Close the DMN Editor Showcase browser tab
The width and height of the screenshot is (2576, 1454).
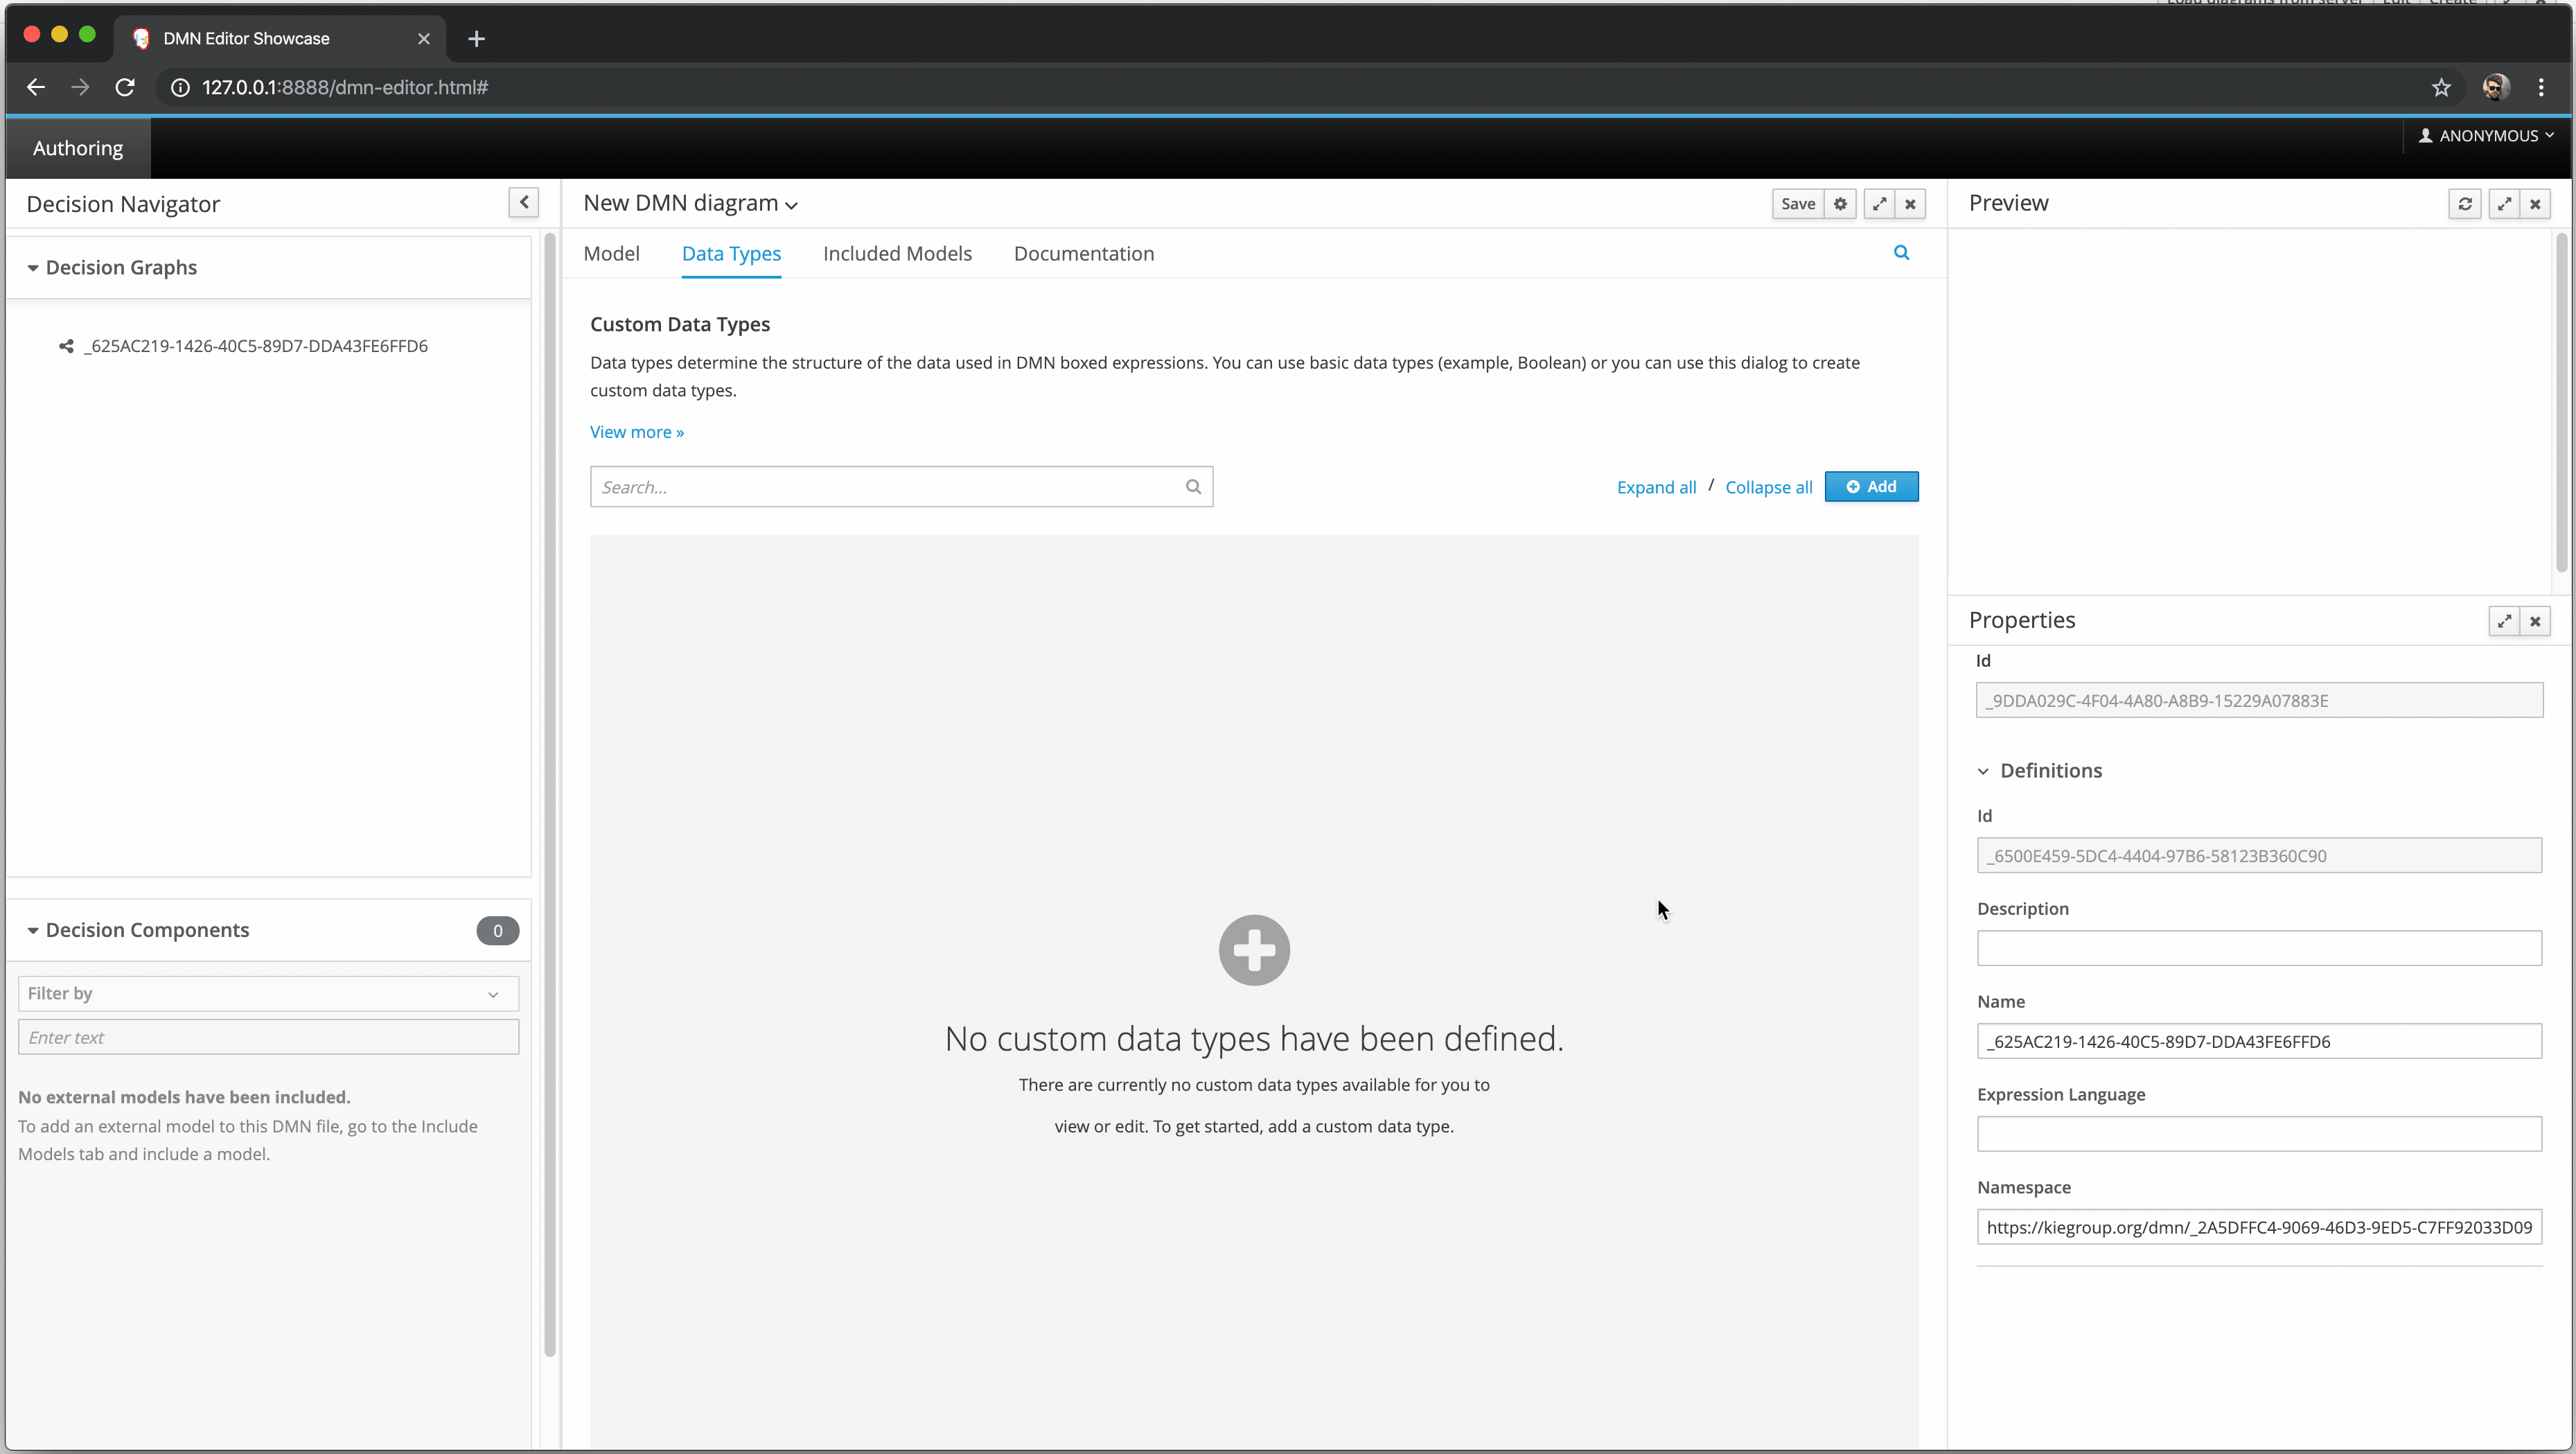click(424, 38)
